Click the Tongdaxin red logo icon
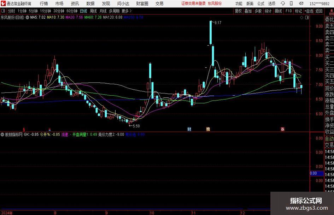Image resolution: width=334 pixels, height=215 pixels. [3, 4]
